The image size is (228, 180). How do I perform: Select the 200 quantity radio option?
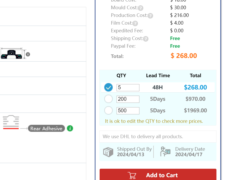108,99
